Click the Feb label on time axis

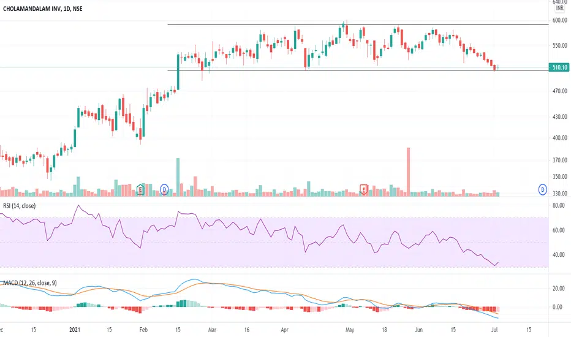click(143, 330)
